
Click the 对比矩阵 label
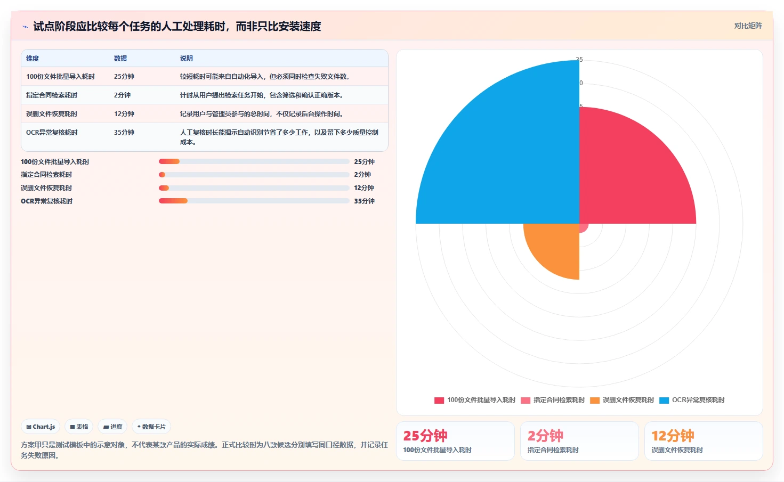pos(748,26)
